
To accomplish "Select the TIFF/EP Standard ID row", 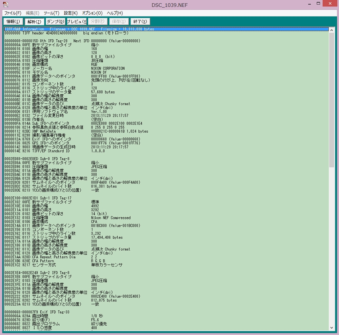I will point(166,151).
